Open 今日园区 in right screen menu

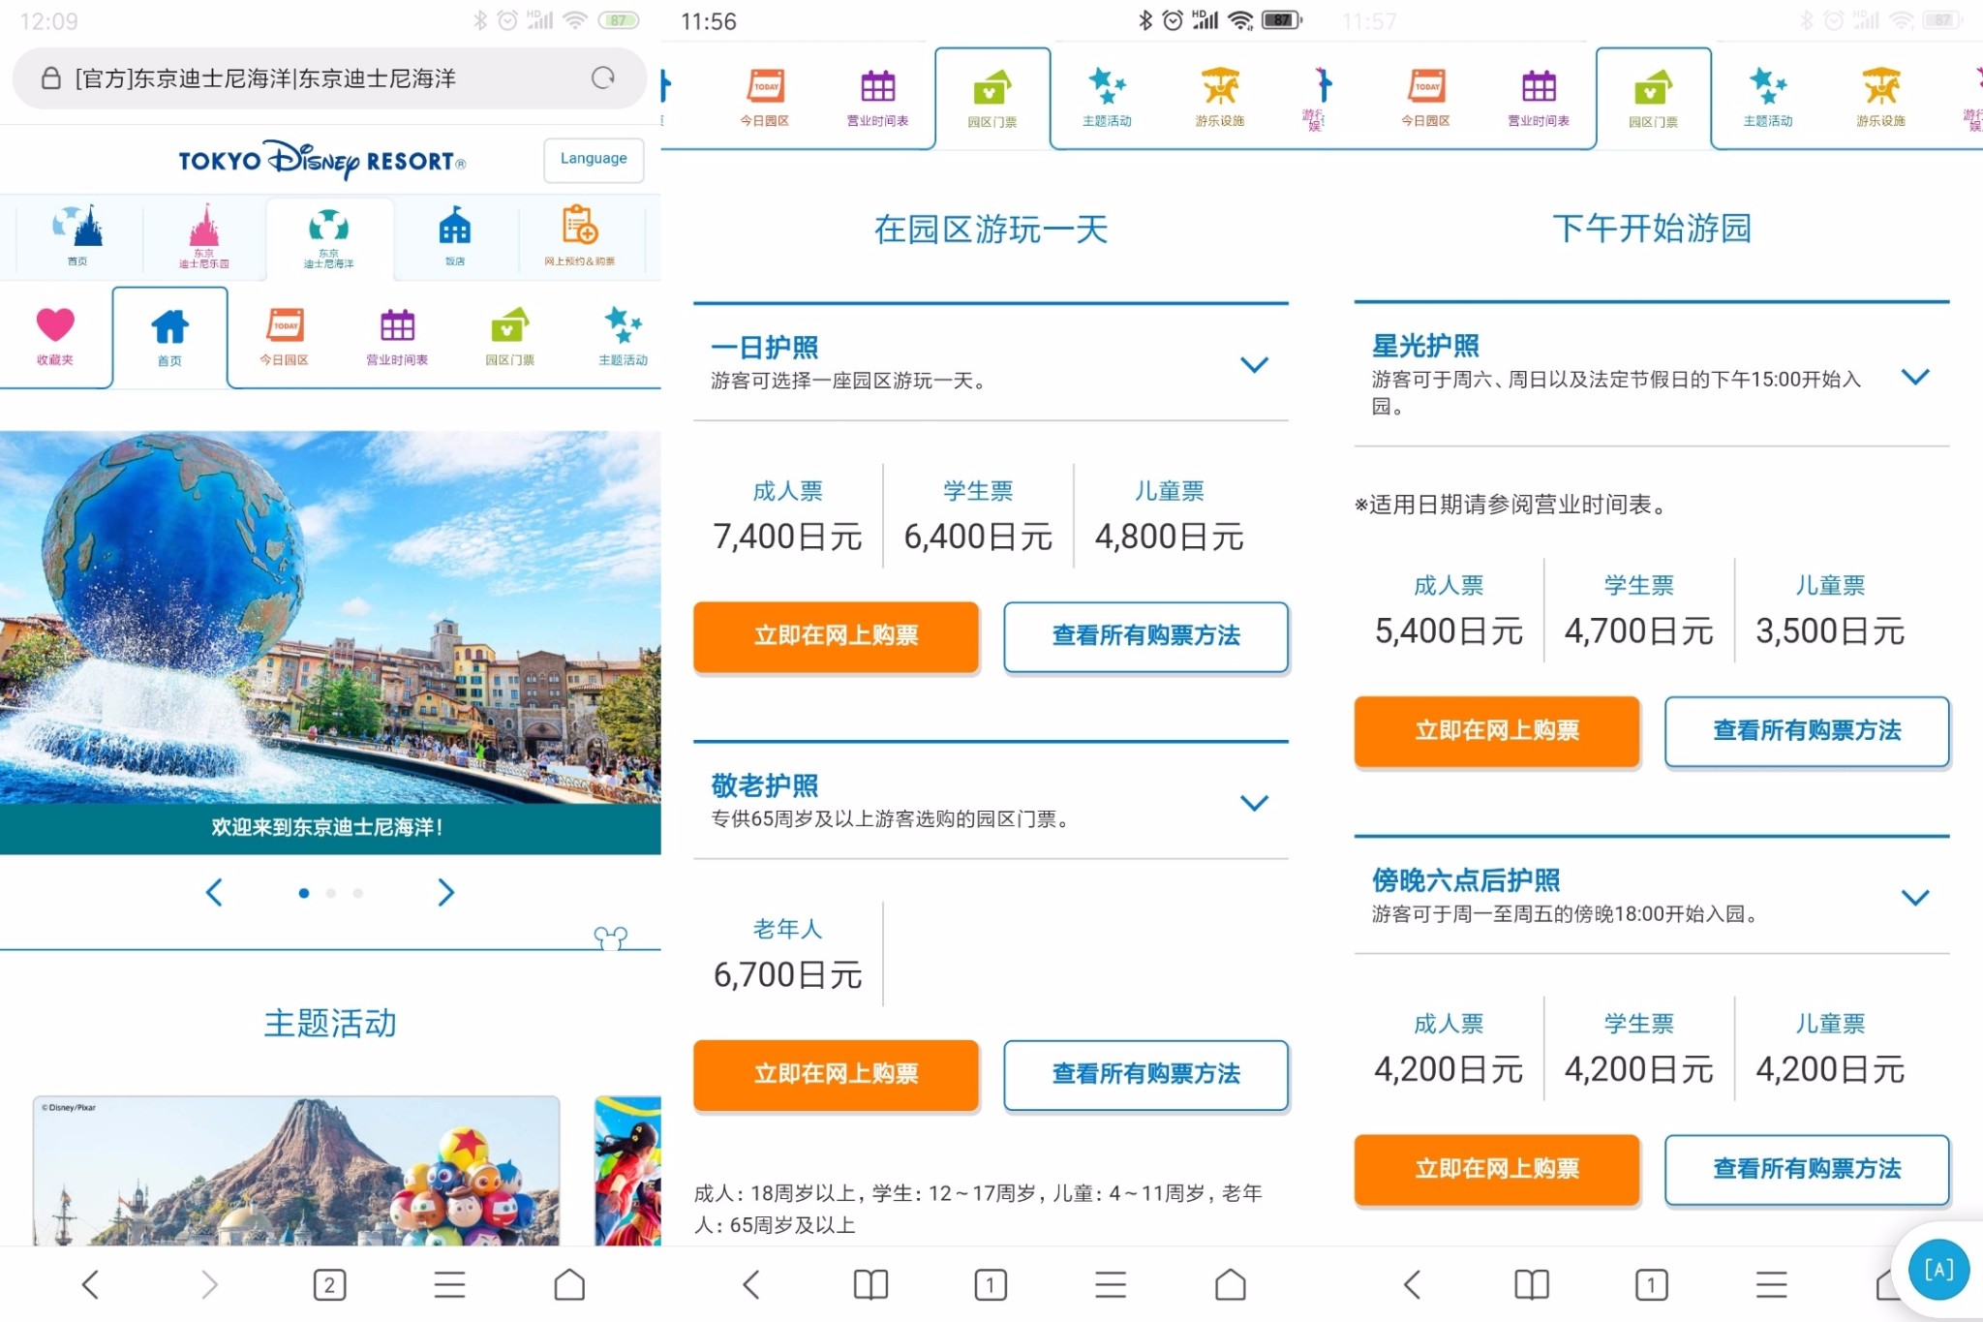coord(1425,97)
